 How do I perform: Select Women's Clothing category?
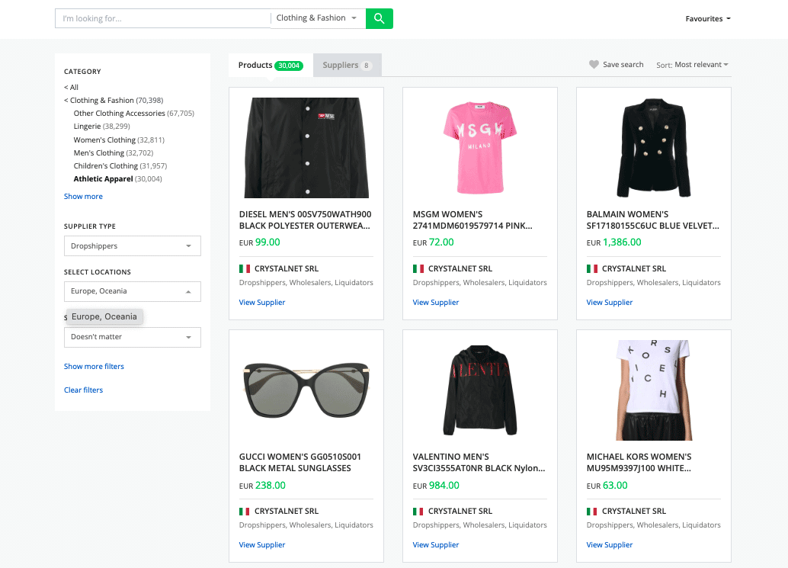[104, 140]
